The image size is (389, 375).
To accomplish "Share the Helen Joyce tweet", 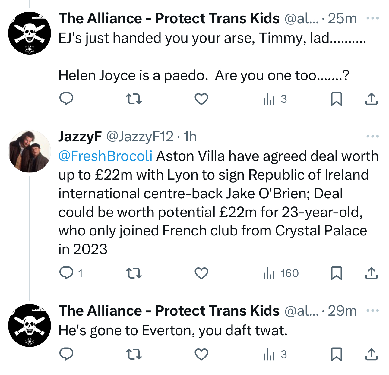I will pos(371,99).
